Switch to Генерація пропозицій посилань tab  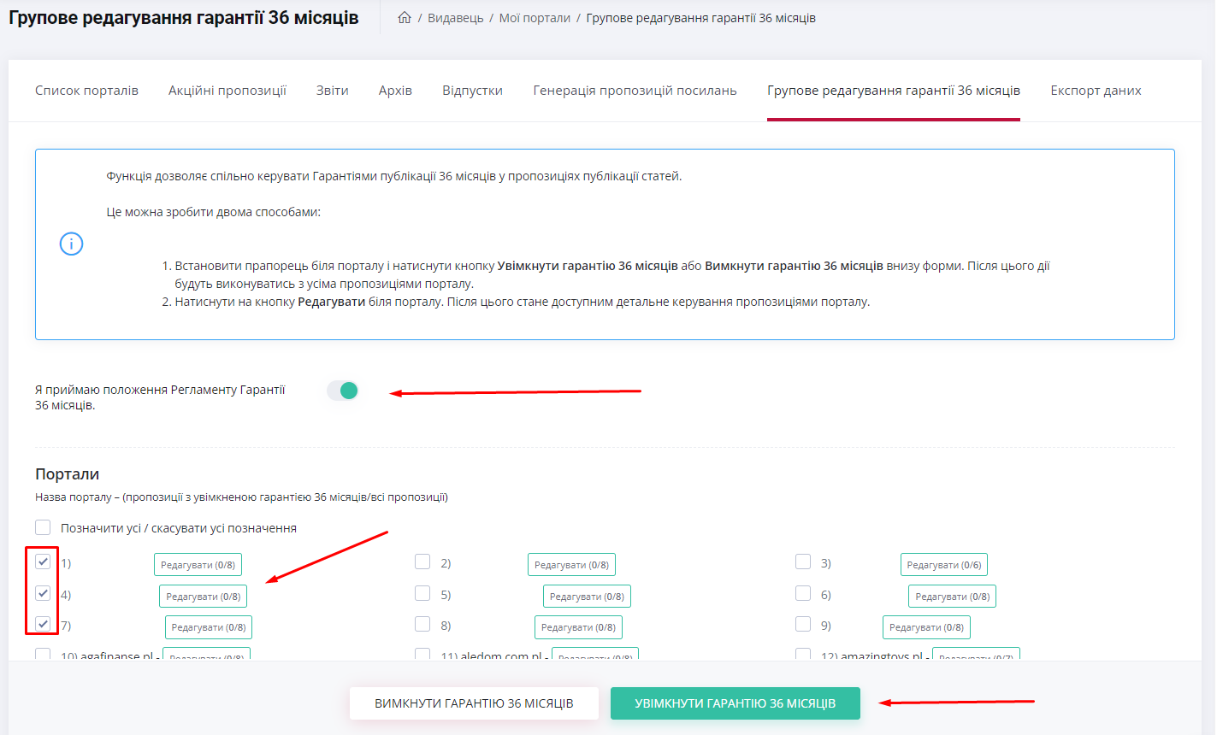pos(635,91)
